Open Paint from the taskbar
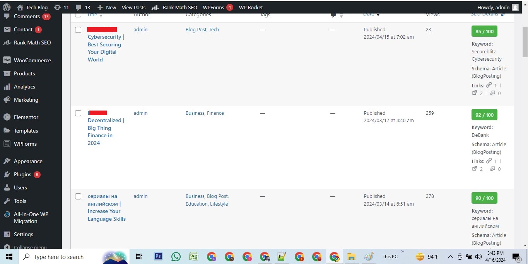The width and height of the screenshot is (528, 264). pyautogui.click(x=369, y=256)
